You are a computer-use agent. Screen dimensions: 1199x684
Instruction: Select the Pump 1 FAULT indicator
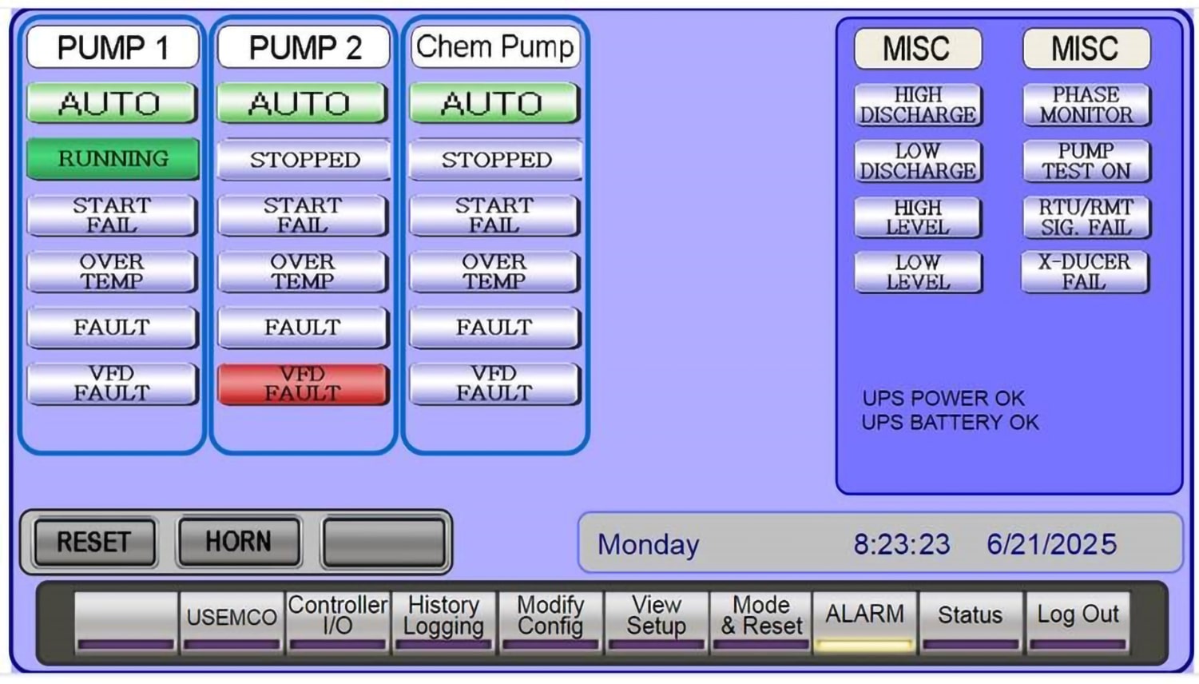pyautogui.click(x=112, y=328)
